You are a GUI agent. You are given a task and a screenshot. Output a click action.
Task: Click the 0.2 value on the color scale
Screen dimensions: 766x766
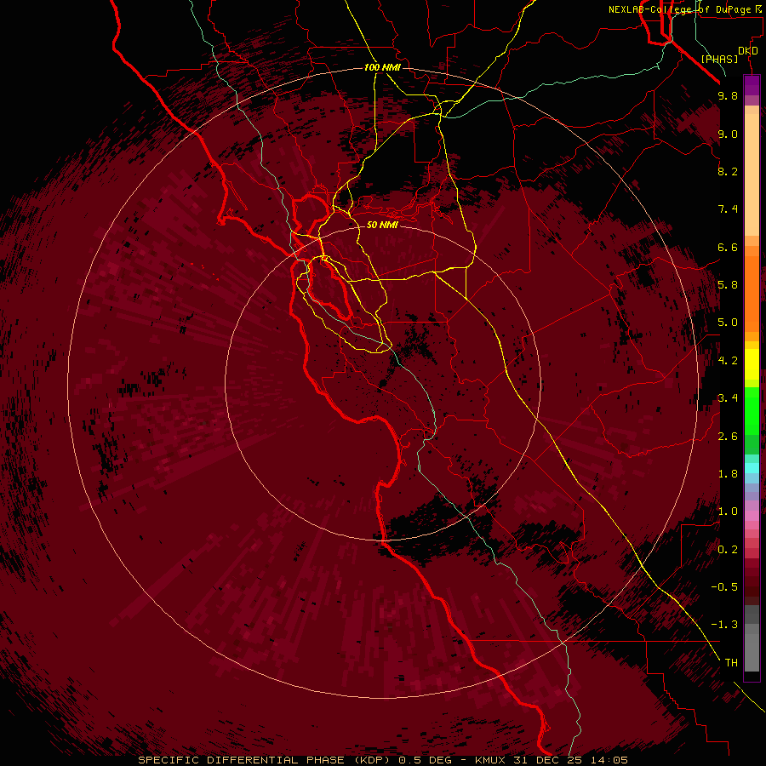tap(728, 550)
